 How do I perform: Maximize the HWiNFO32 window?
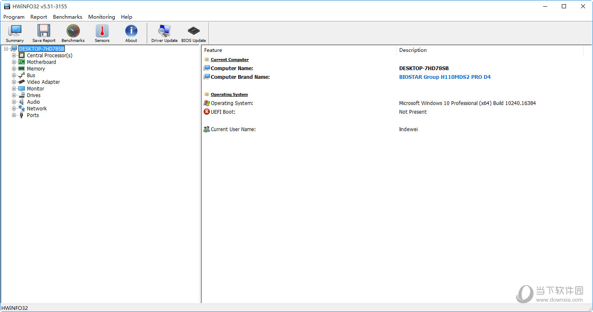[x=564, y=6]
